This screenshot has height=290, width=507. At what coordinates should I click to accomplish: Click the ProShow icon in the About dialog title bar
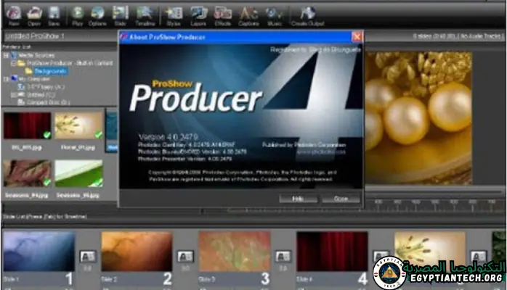pos(123,37)
